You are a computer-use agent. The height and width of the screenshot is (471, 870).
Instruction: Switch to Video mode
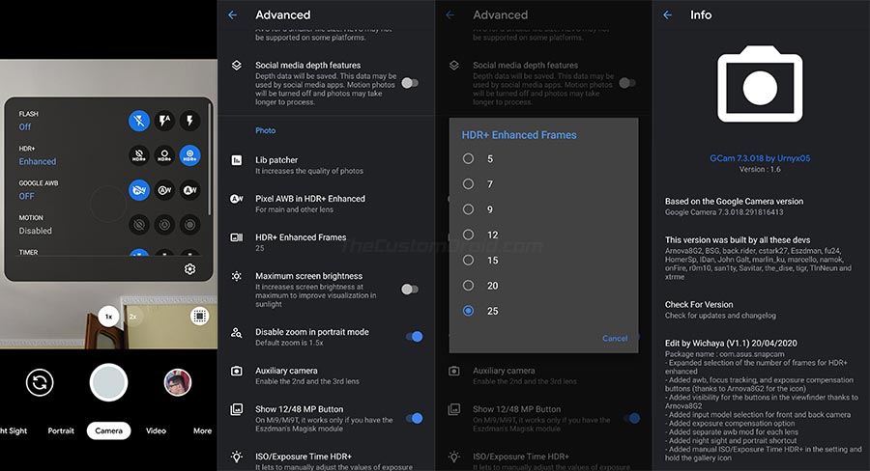[x=156, y=430]
